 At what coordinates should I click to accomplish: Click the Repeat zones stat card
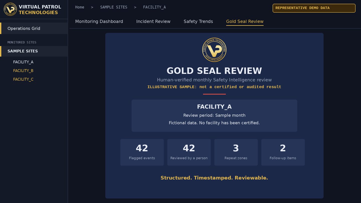236,152
